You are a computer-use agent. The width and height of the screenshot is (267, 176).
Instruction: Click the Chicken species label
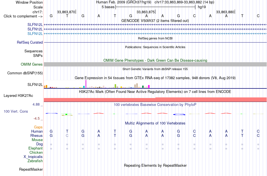[36, 152]
